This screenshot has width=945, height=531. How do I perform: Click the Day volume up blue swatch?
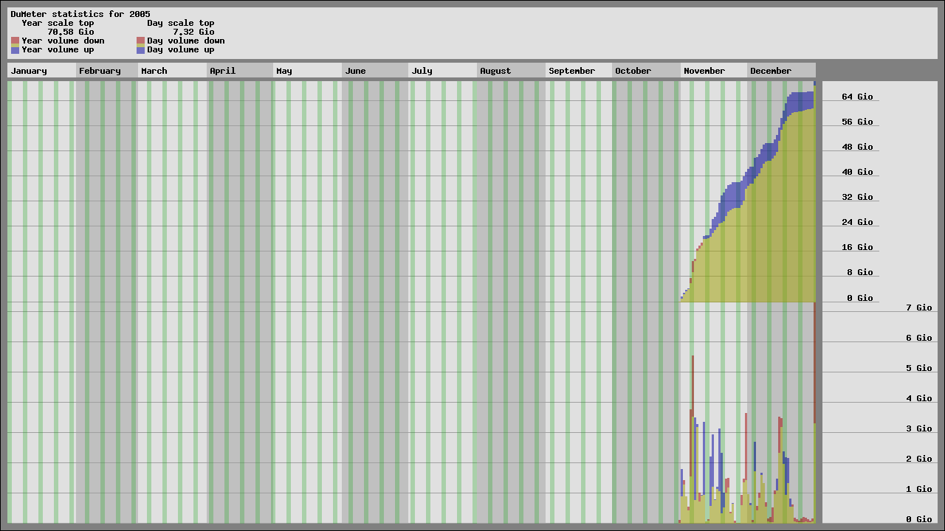(140, 50)
